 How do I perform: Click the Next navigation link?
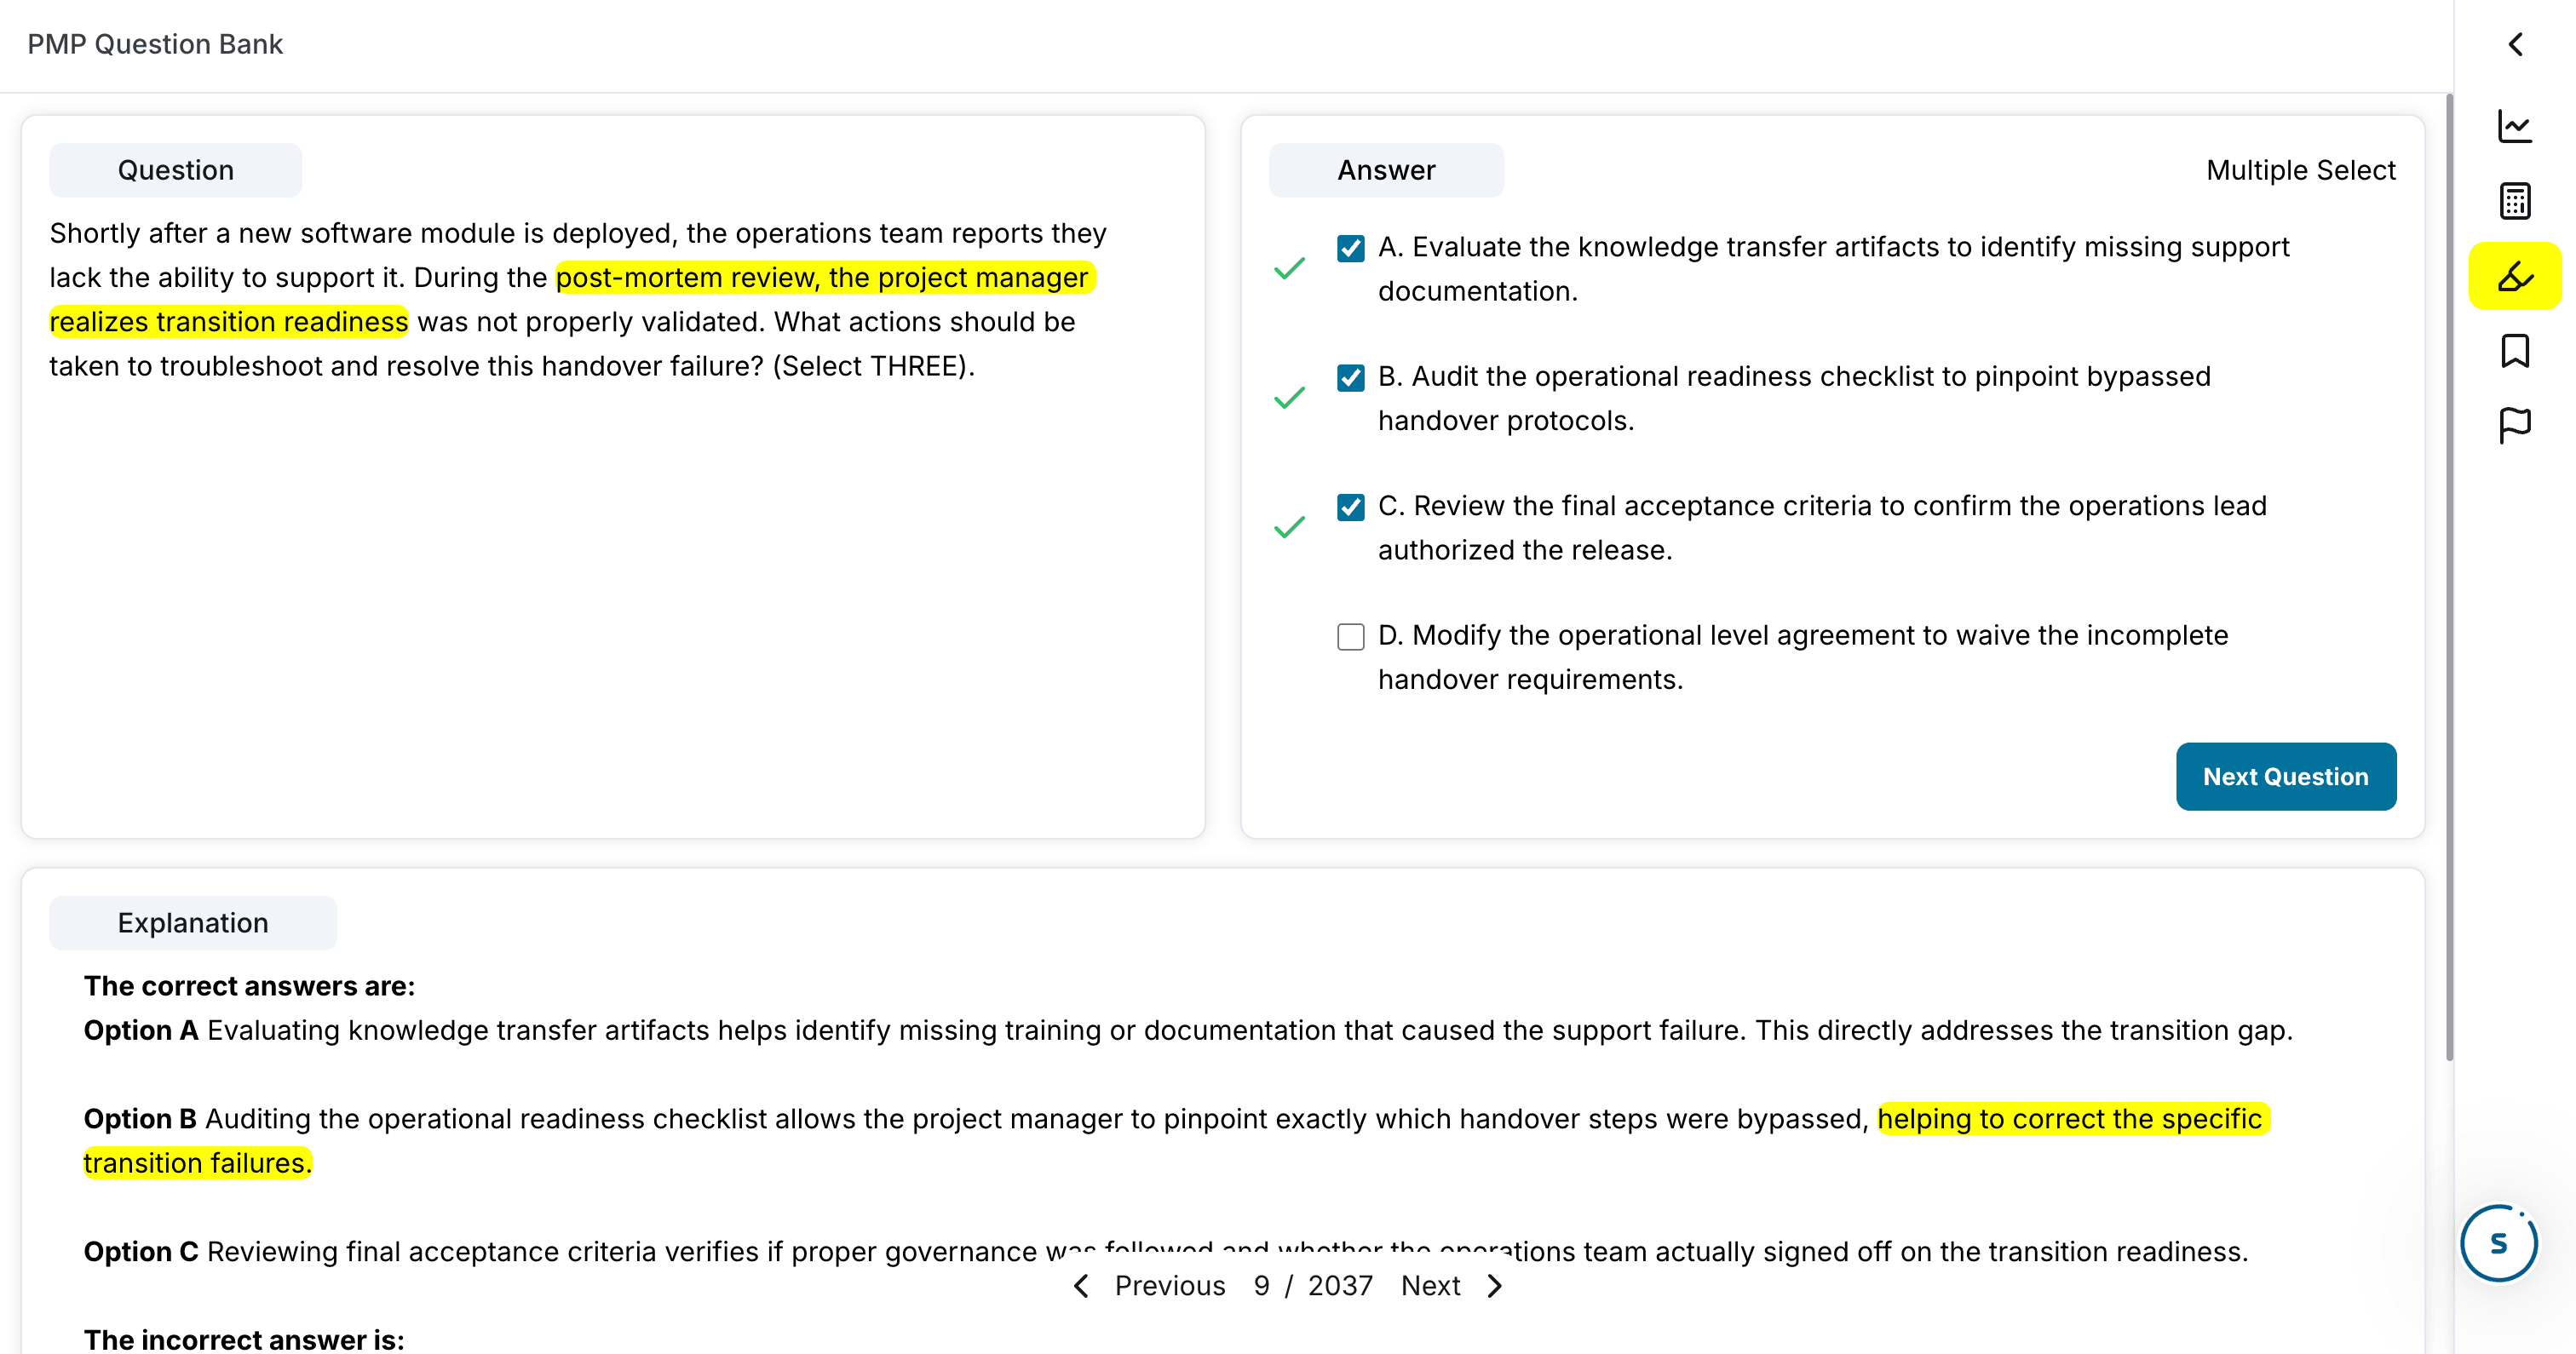coord(1431,1286)
